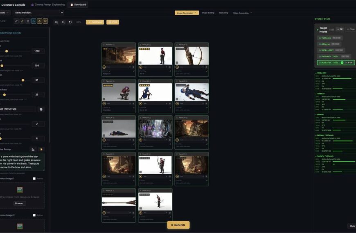Open the Image Editing tab
This screenshot has width=356, height=233.
point(208,13)
